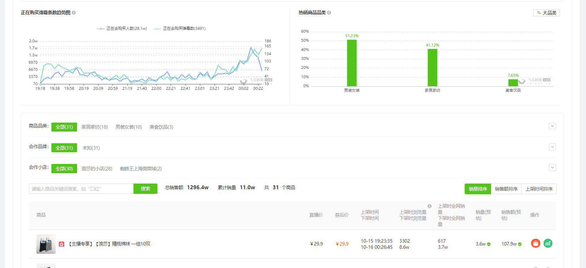The width and height of the screenshot is (586, 268).
Task: Click the 美食饮品 7.65% green bar
Action: point(513,83)
